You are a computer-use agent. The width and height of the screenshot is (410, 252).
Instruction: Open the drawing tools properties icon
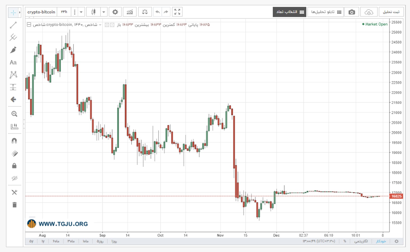click(x=14, y=192)
